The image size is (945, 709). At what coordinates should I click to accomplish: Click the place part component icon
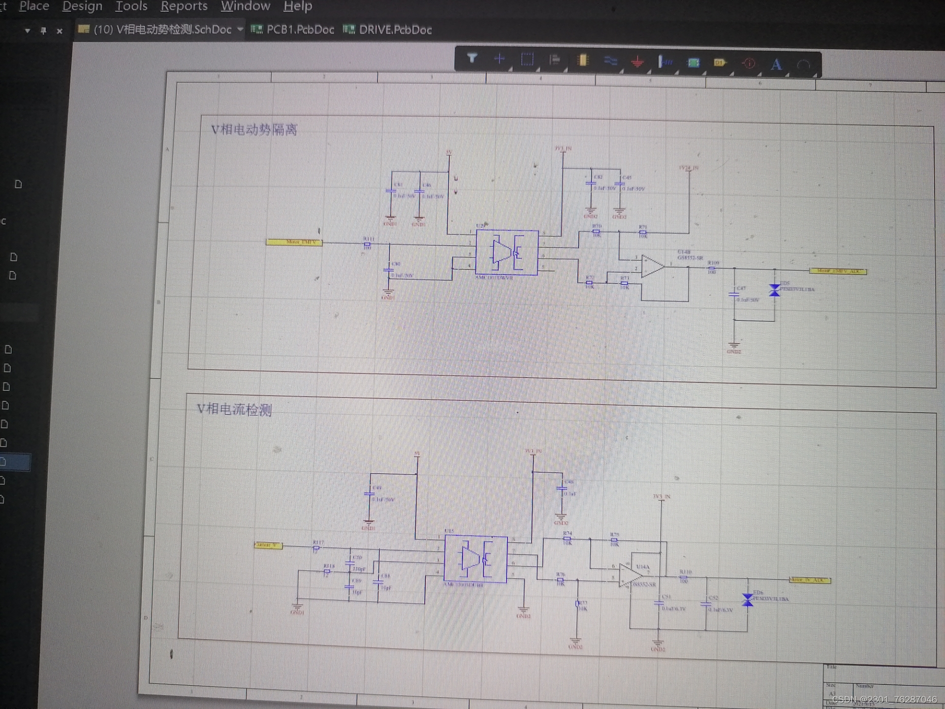tap(583, 61)
